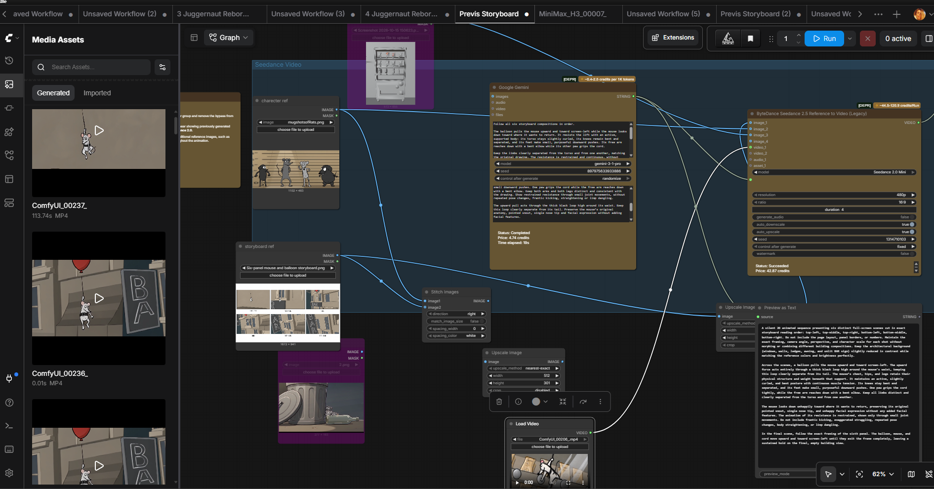Open the ComfyUI logo main menu
The width and height of the screenshot is (934, 489).
12,38
